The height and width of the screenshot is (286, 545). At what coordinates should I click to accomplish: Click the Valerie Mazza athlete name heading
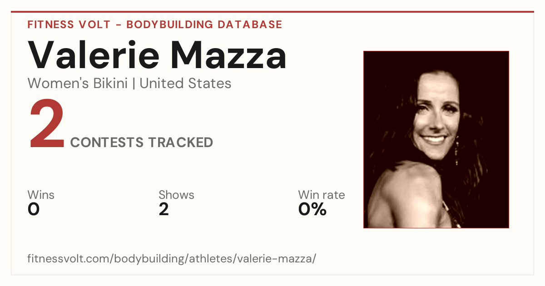pyautogui.click(x=157, y=55)
